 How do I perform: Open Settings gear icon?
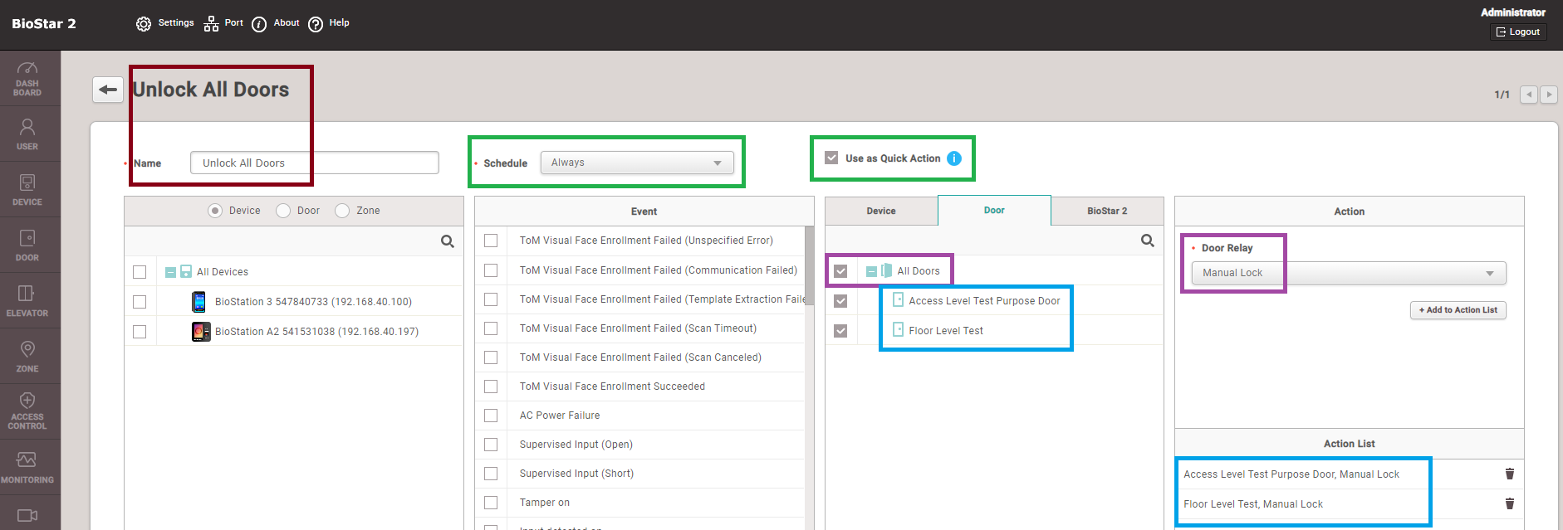(144, 24)
